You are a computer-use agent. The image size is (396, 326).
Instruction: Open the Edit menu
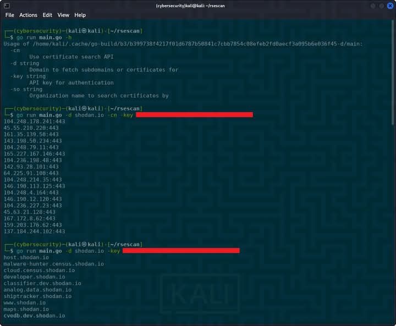pyautogui.click(x=47, y=15)
